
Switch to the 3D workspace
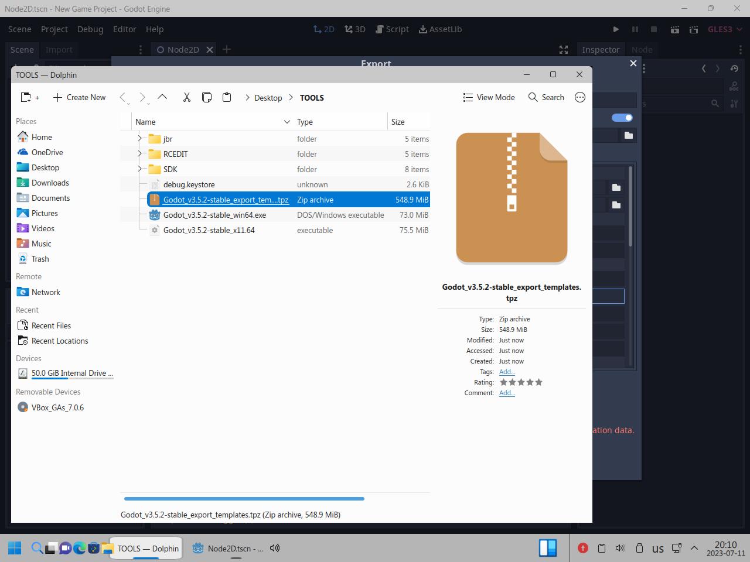(355, 29)
